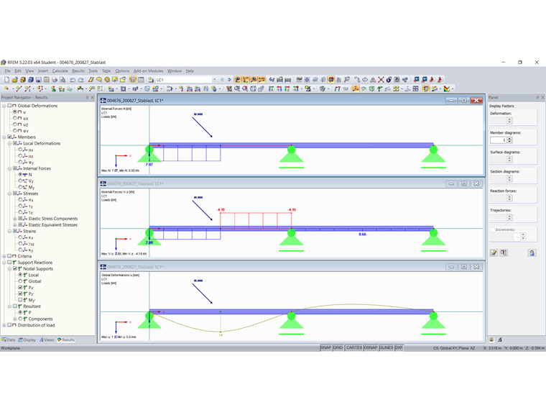Click the Undo arrow icon

73,80
